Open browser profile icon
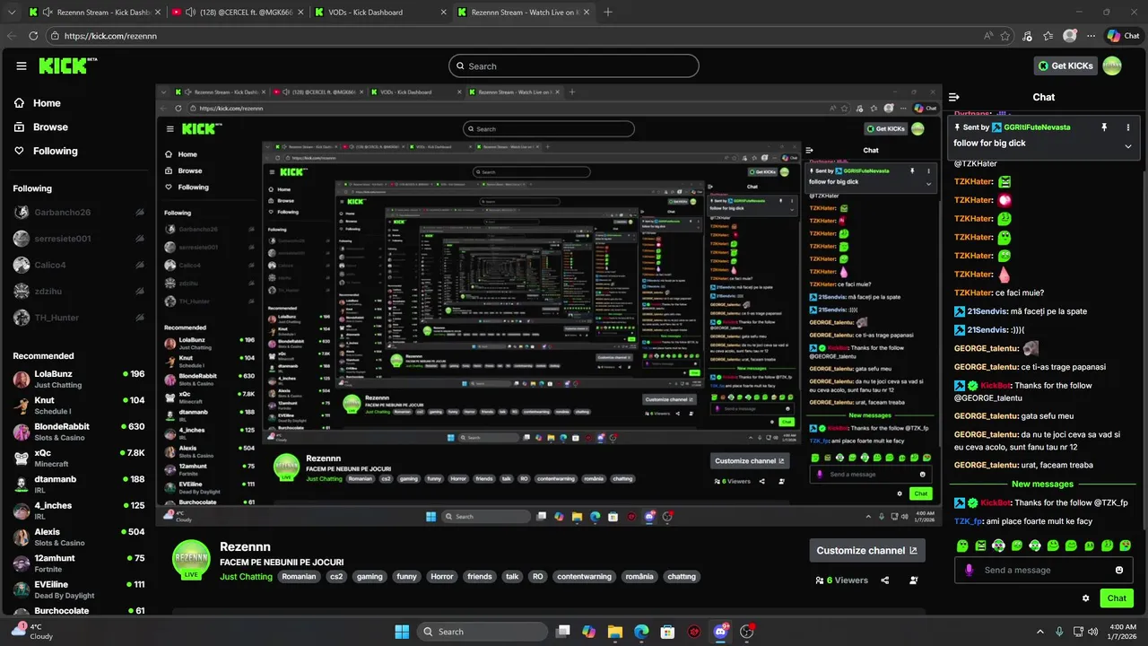The image size is (1148, 646). (1070, 36)
